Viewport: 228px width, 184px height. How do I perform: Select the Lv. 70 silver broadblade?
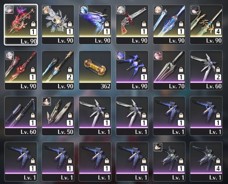(x=169, y=70)
